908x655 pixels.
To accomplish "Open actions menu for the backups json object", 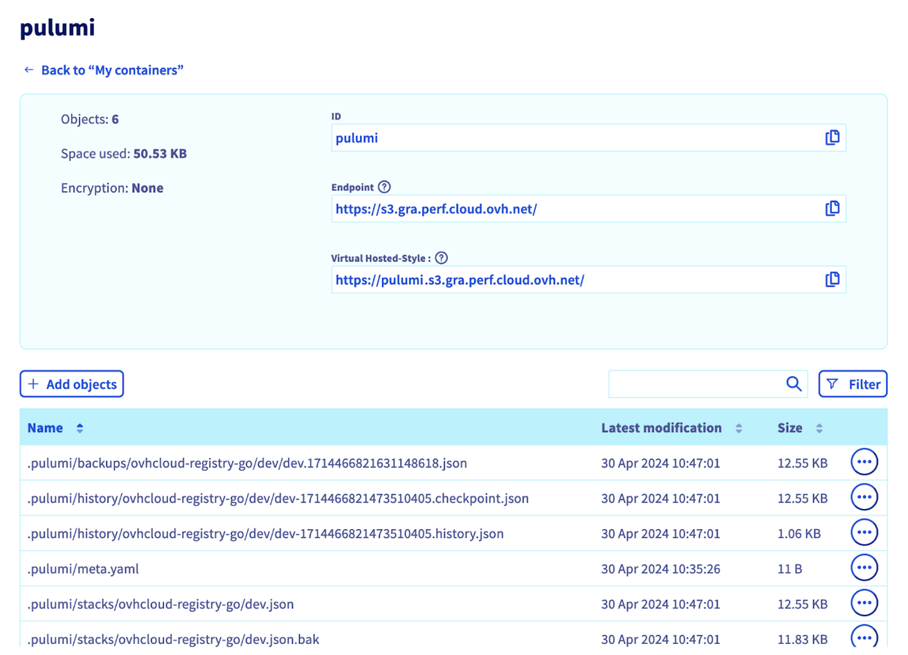I will 864,462.
